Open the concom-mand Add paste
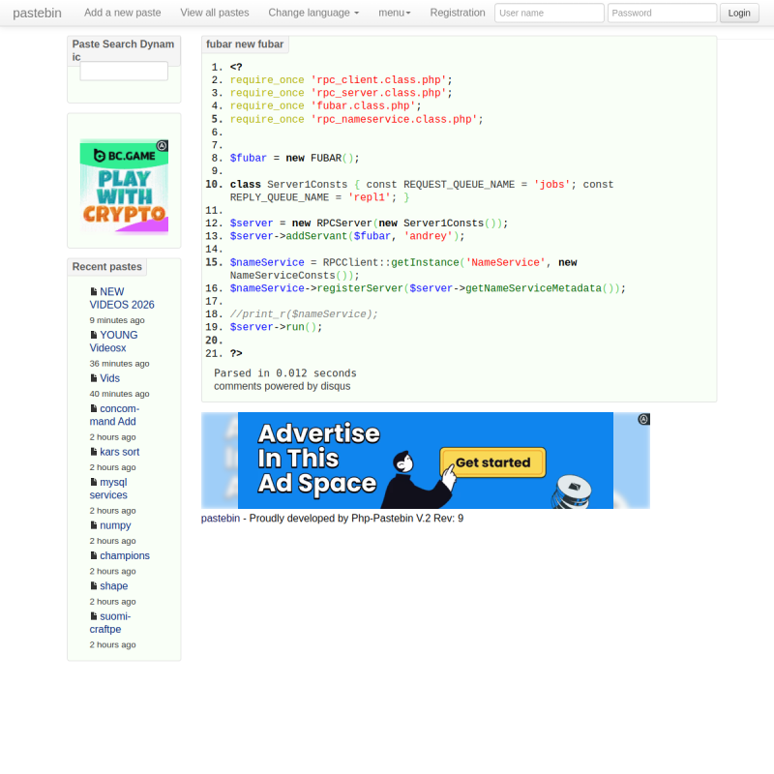The height and width of the screenshot is (774, 774). (x=114, y=415)
